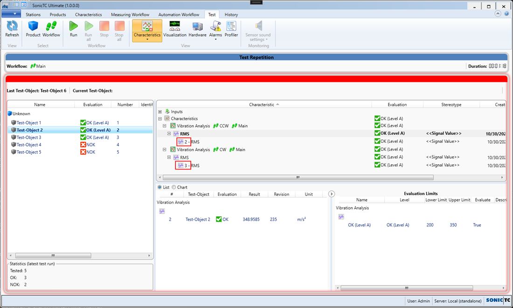Select the Unknown product cube icon
513x308 pixels.
pyautogui.click(x=10, y=113)
